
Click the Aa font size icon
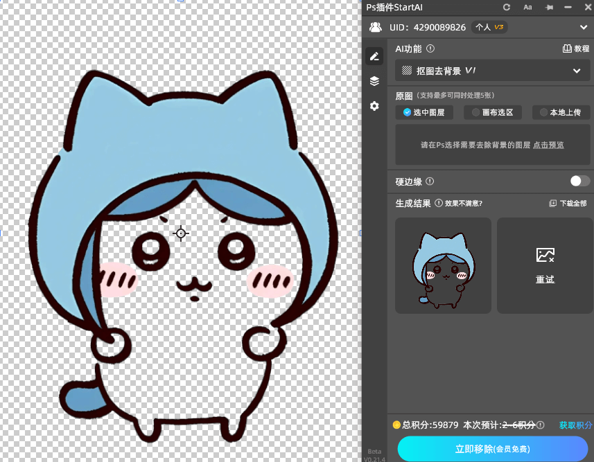(x=527, y=7)
